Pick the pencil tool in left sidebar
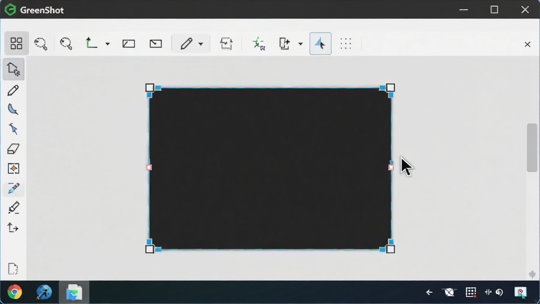Image resolution: width=540 pixels, height=304 pixels. [x=13, y=91]
